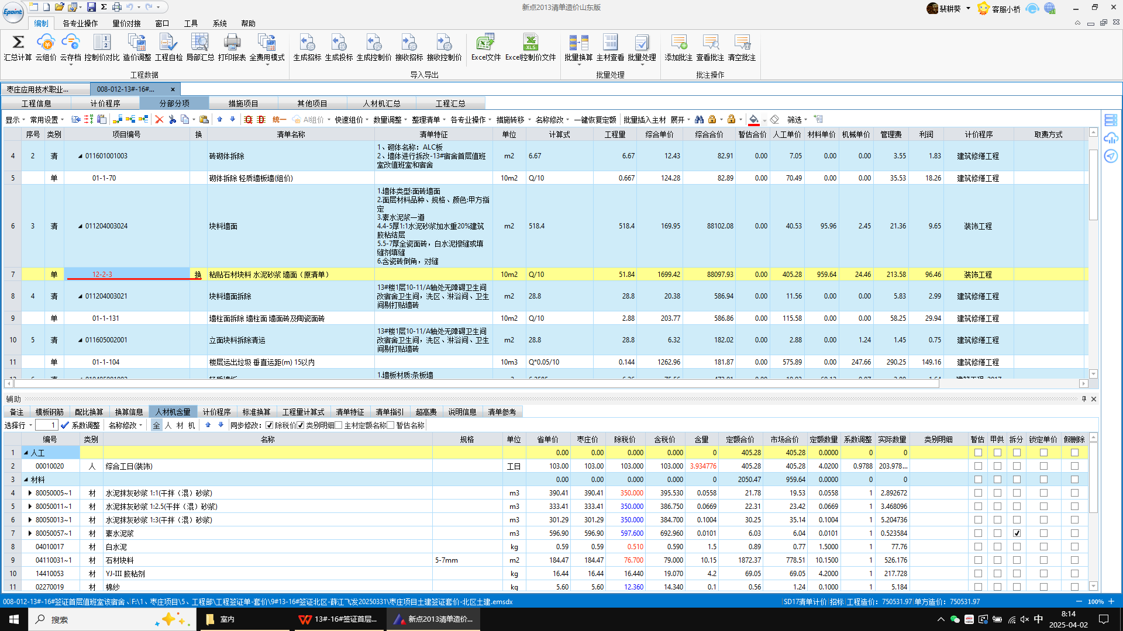
Task: Toggle the 类别明细 sync checkbox
Action: (x=301, y=425)
